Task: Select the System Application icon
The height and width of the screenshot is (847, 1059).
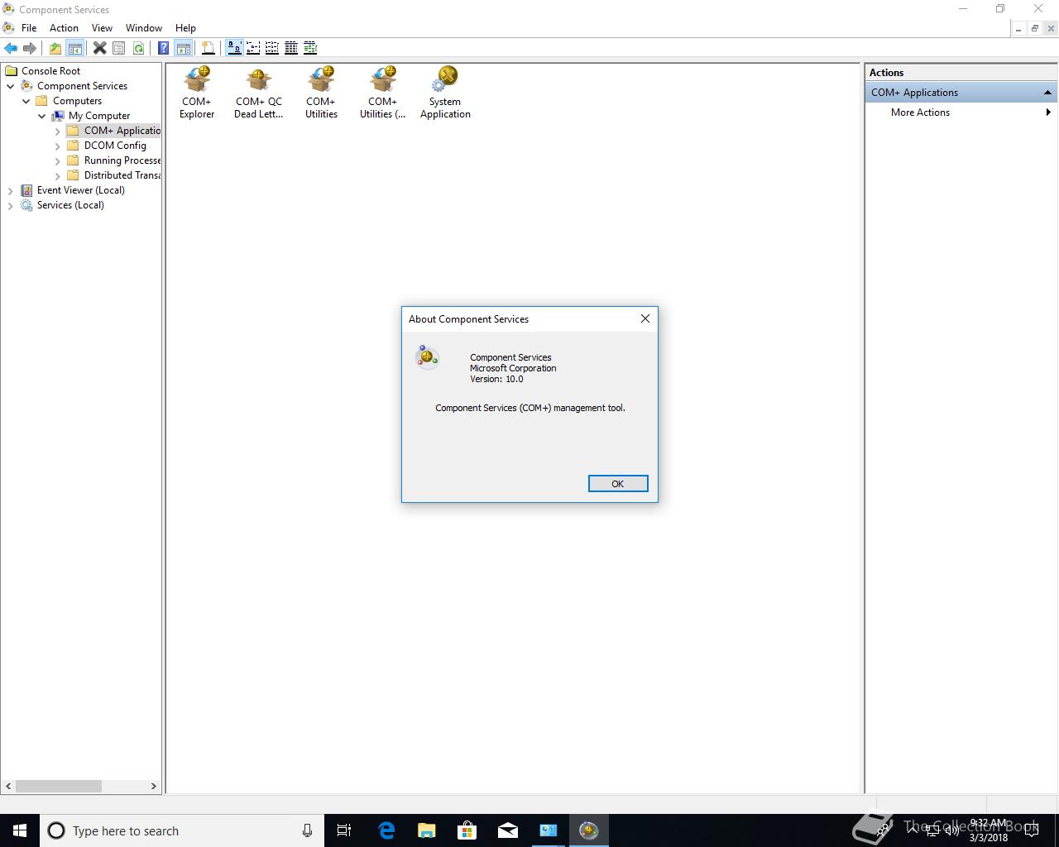Action: [445, 93]
